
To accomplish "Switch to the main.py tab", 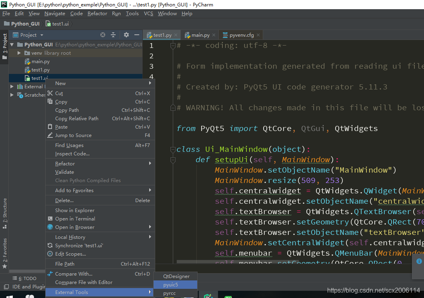I will pos(200,35).
